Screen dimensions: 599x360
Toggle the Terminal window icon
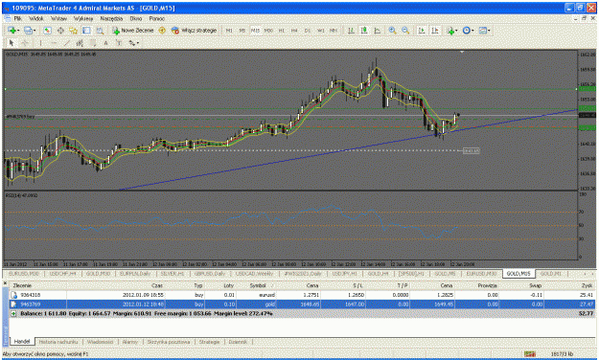(x=86, y=31)
